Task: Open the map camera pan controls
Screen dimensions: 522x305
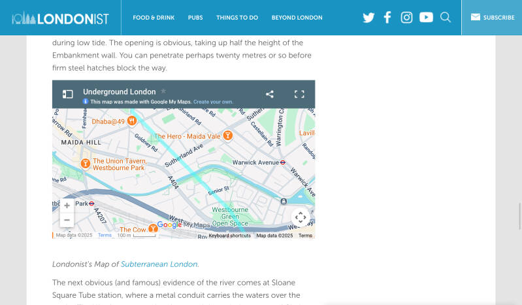Action: (x=301, y=217)
